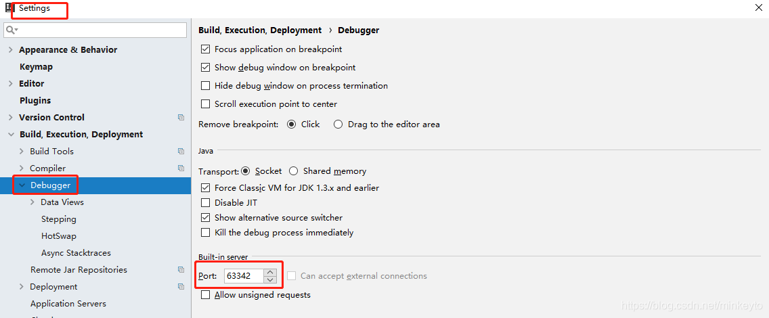
Task: Decrease the port number with the down arrow
Action: tap(270, 279)
